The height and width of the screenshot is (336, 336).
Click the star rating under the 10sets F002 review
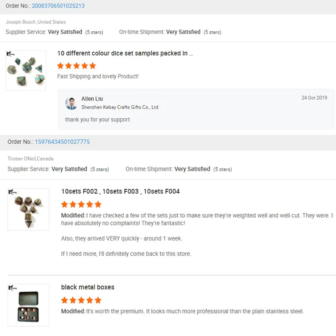pos(81,204)
